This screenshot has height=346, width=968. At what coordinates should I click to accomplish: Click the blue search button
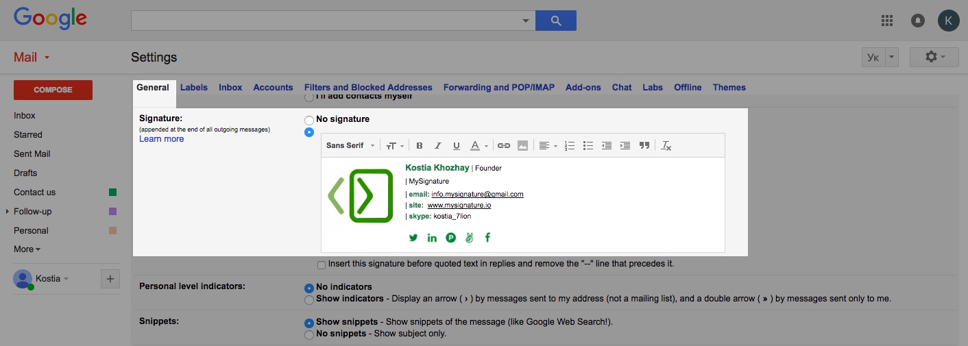coord(556,21)
